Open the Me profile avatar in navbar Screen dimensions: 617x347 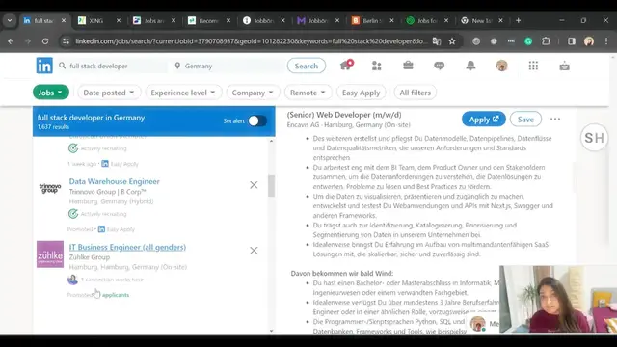(x=501, y=66)
